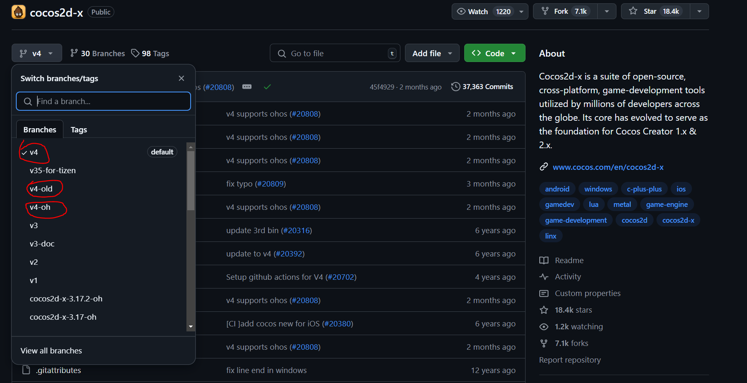Click the branch list scroll down arrow
Viewport: 747px width, 383px height.
191,327
